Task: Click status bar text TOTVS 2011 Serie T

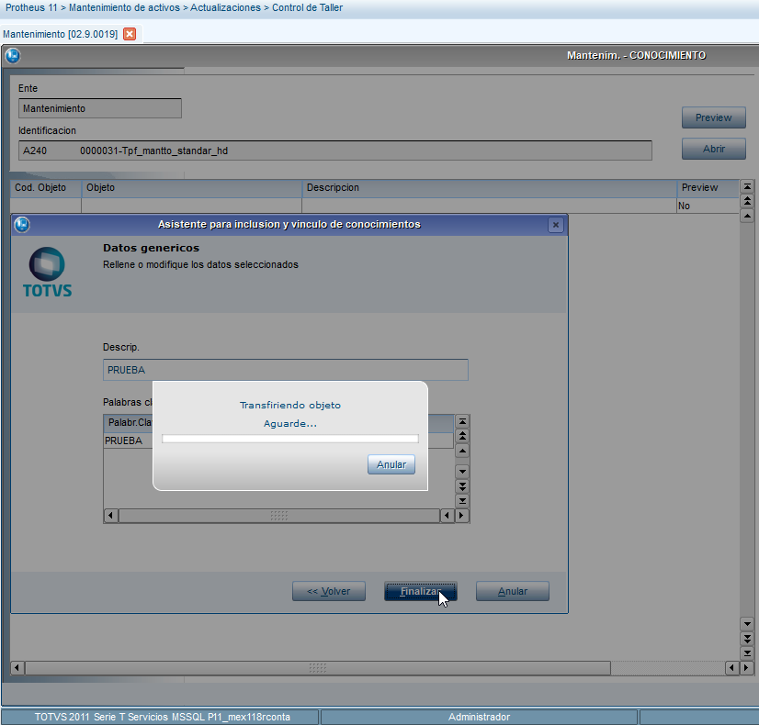Action: [x=162, y=717]
